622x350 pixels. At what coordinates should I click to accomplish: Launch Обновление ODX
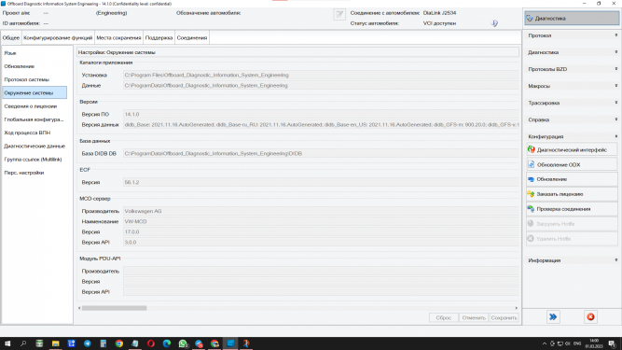click(x=572, y=164)
